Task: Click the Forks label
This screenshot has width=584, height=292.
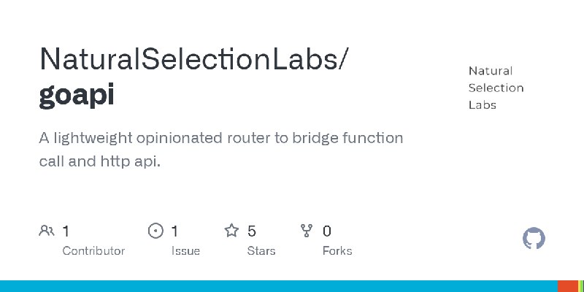Action: pyautogui.click(x=337, y=250)
